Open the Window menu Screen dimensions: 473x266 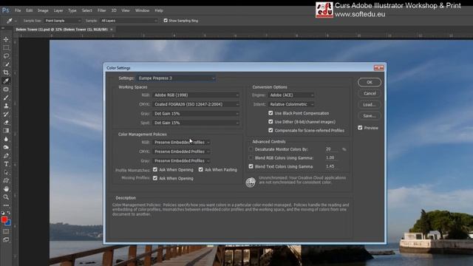142,10
